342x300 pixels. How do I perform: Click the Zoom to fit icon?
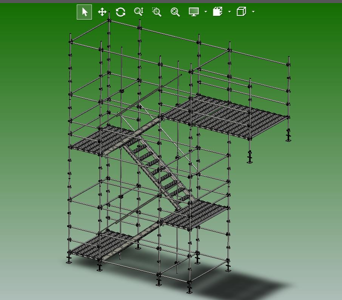click(175, 12)
